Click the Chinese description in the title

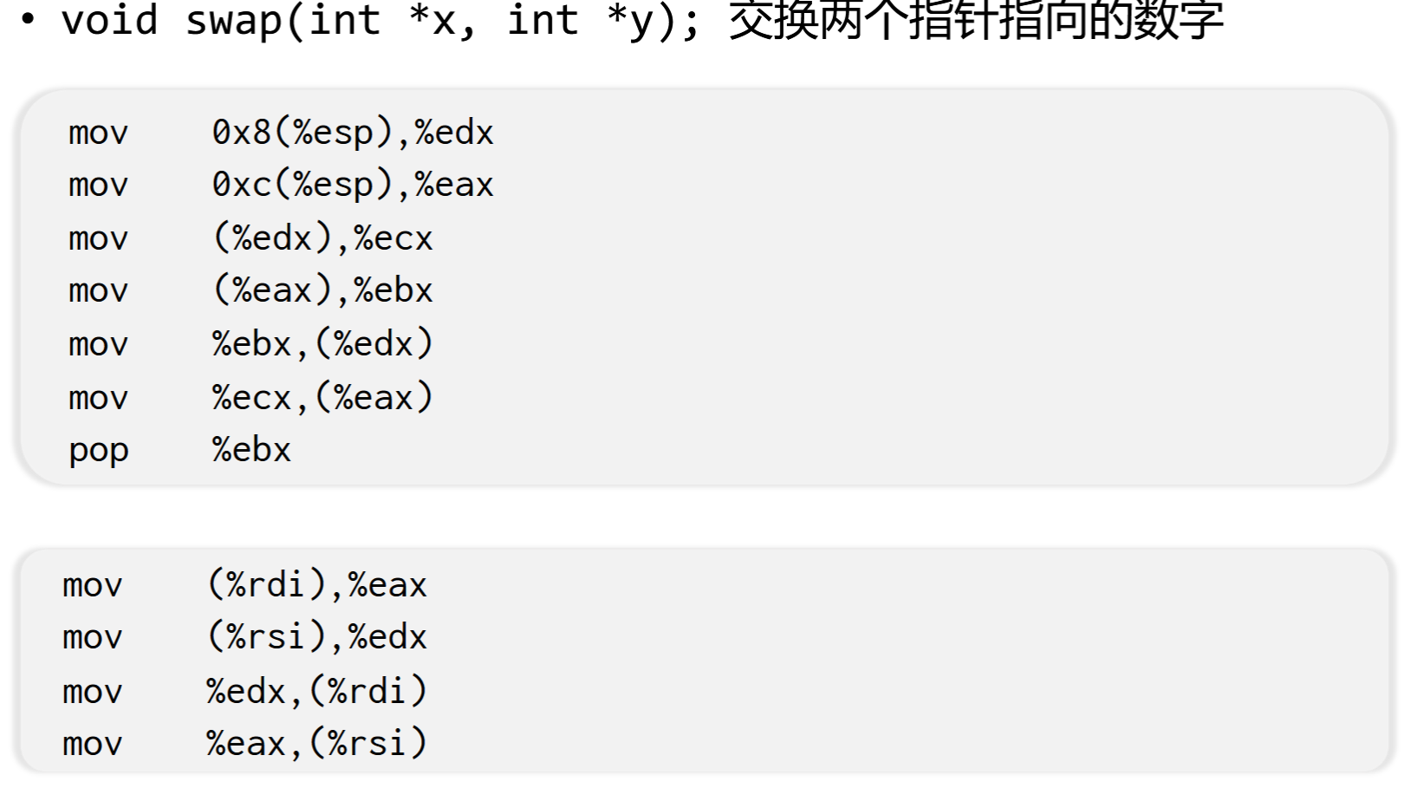[x=976, y=20]
